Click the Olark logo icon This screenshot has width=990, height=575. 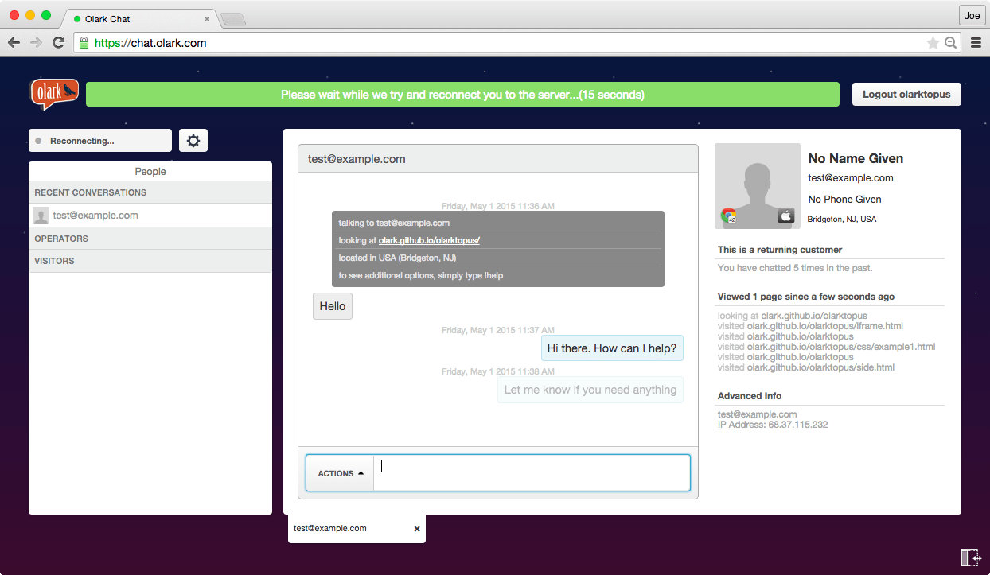point(54,94)
